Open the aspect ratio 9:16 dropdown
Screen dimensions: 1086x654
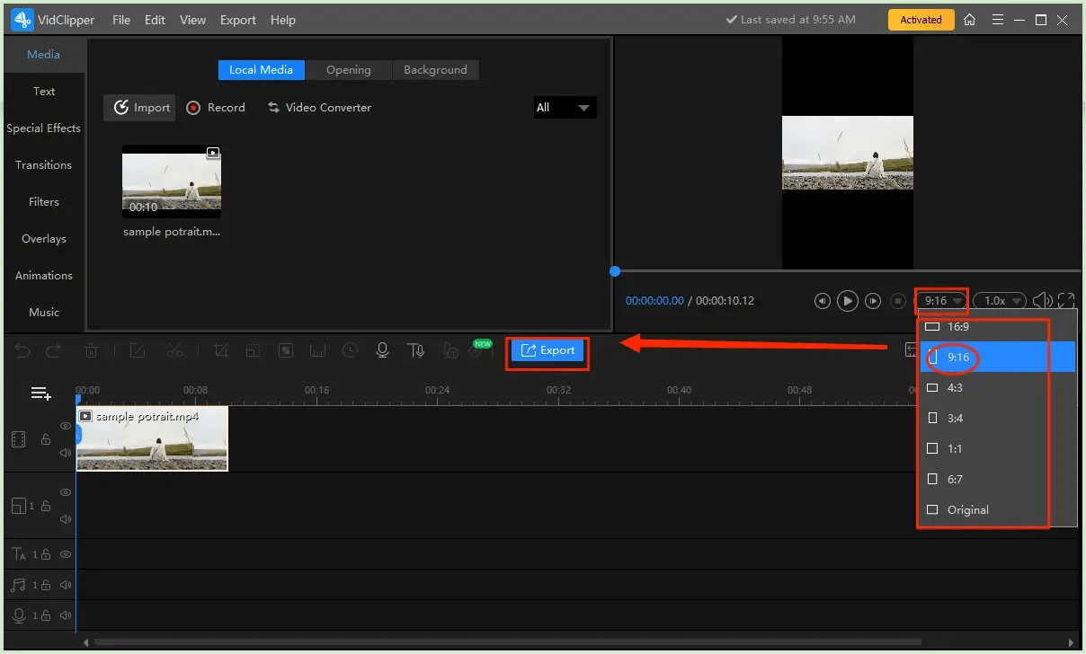coord(940,300)
